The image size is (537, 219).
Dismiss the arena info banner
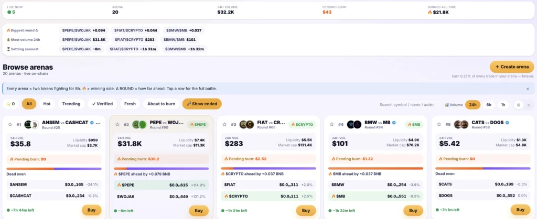point(528,89)
